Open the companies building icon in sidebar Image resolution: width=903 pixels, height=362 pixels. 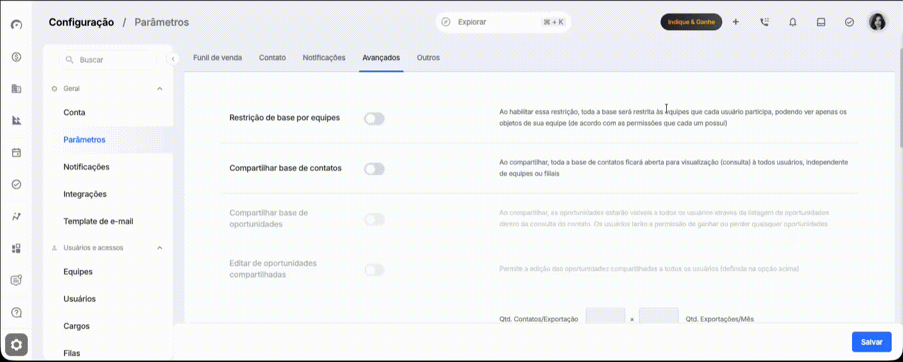16,88
